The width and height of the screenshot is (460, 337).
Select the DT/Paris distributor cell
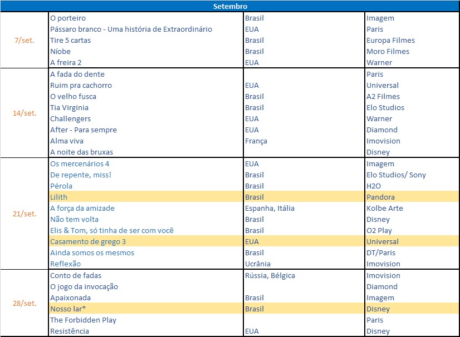click(x=381, y=253)
